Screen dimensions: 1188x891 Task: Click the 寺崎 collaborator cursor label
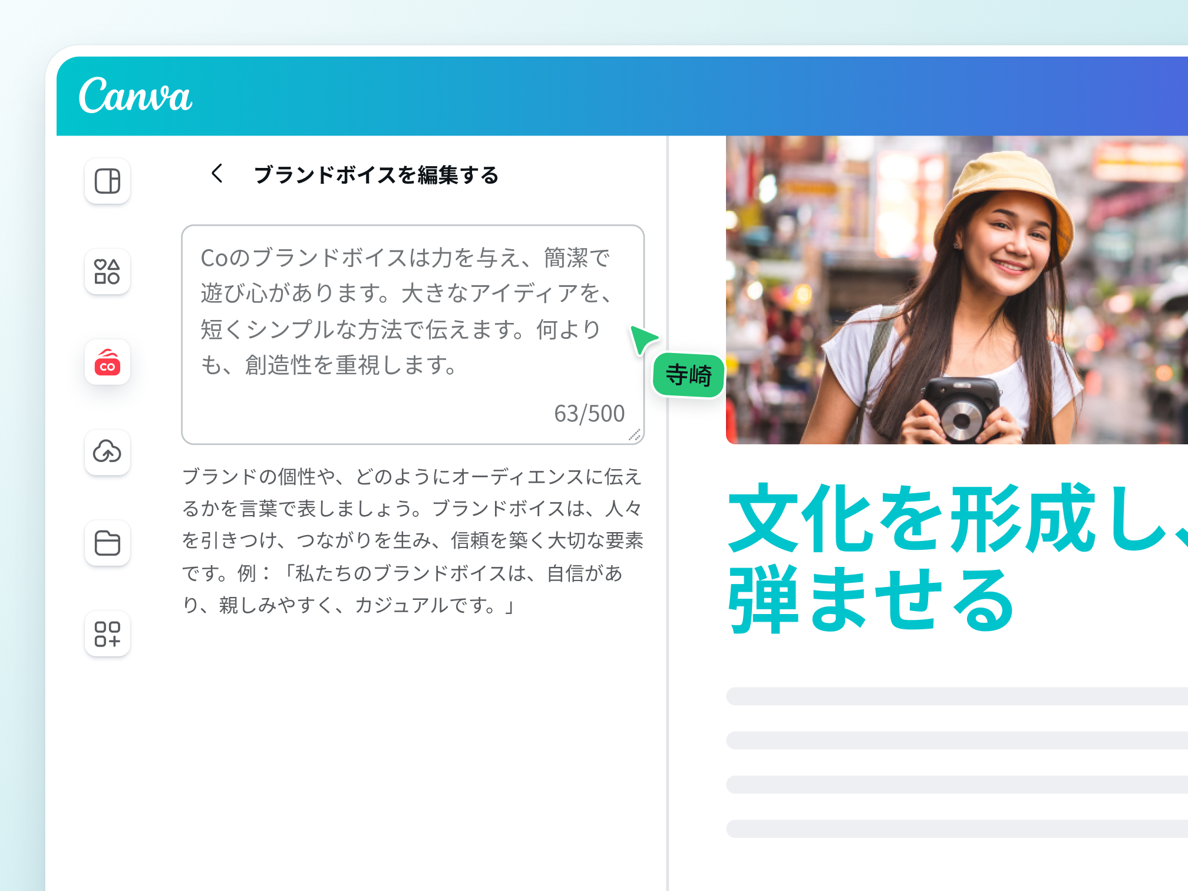pyautogui.click(x=688, y=375)
